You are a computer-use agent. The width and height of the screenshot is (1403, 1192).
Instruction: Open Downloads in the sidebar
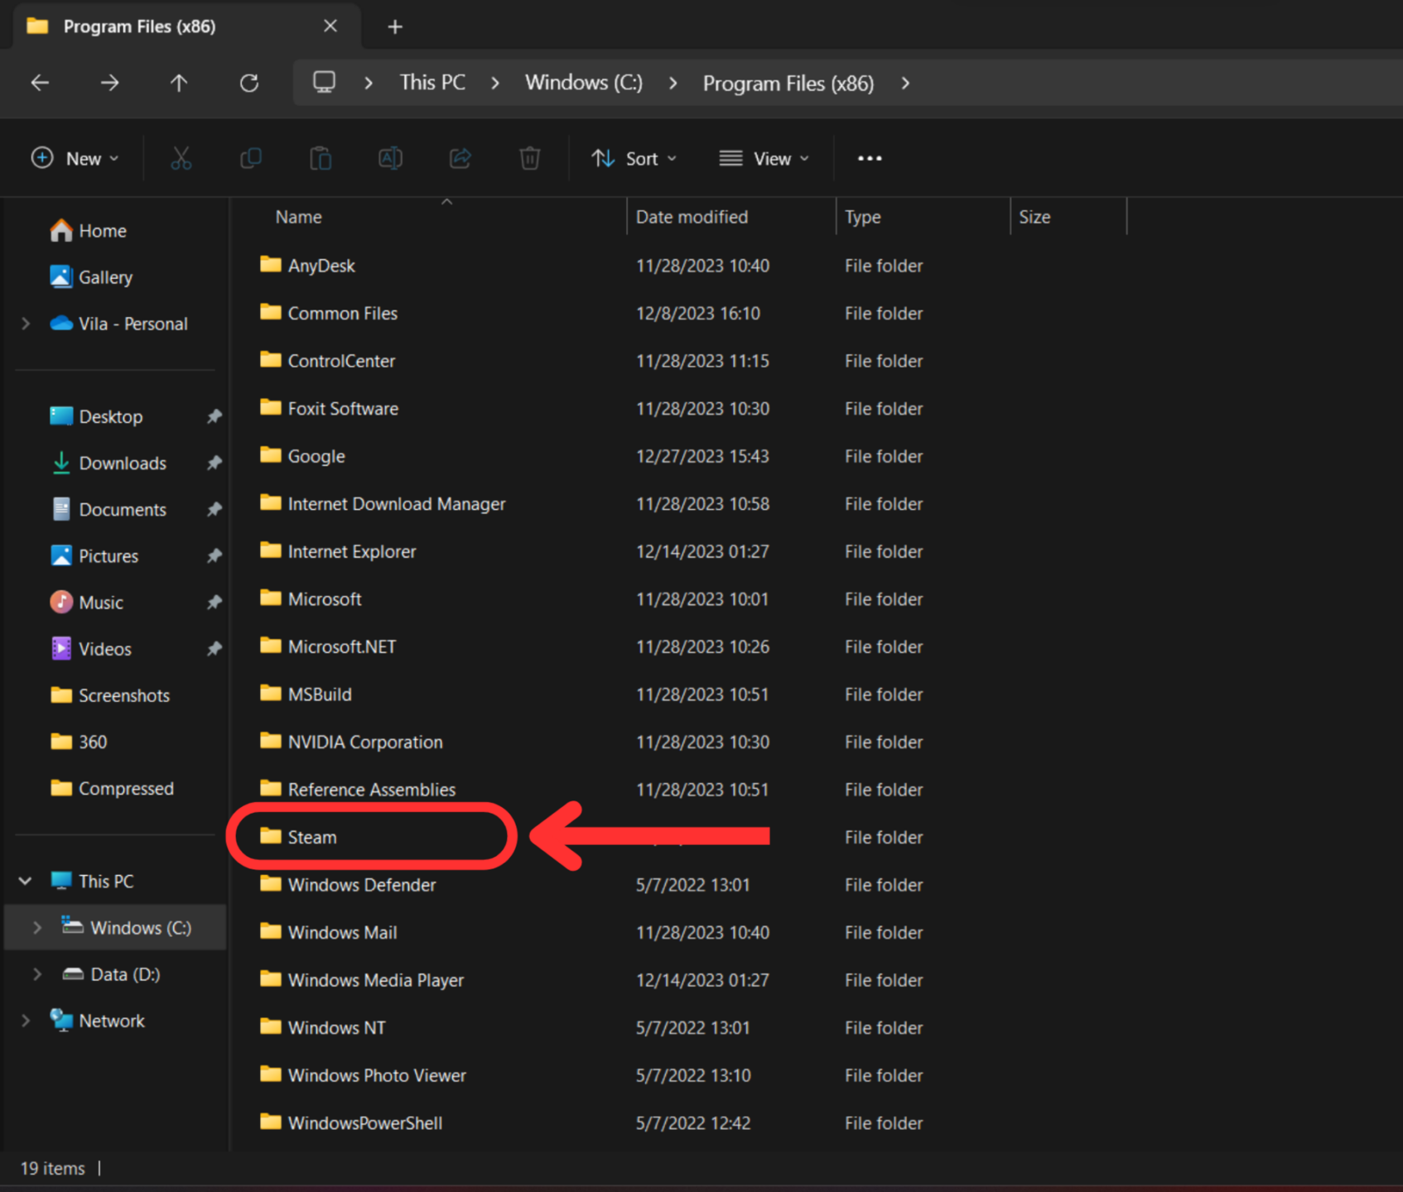[x=122, y=464]
